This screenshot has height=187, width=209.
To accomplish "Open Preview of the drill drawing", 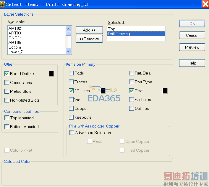I will click(192, 47).
